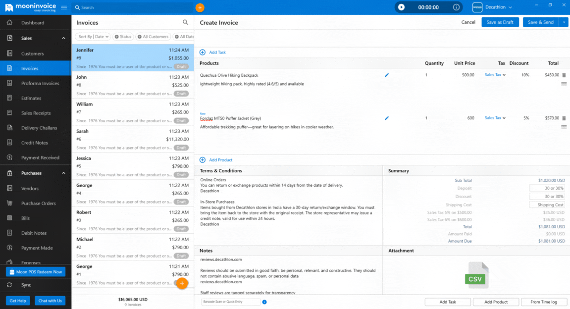Open Sales Tax dropdown for Quechua backpack
The width and height of the screenshot is (570, 309).
pyautogui.click(x=495, y=75)
